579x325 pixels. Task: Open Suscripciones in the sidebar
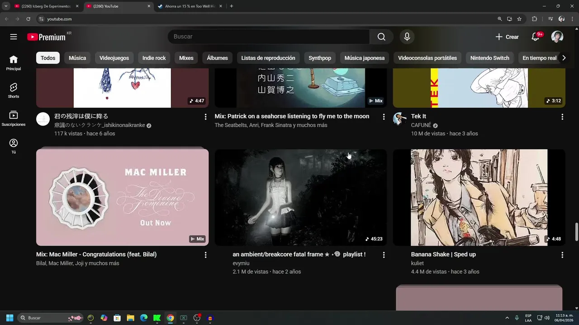14,119
